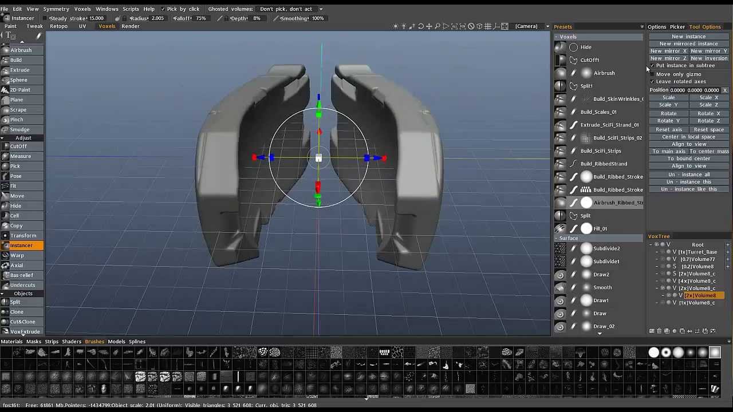The width and height of the screenshot is (733, 412).
Task: Collapse the Root node in VoxTree
Action: [x=652, y=245]
